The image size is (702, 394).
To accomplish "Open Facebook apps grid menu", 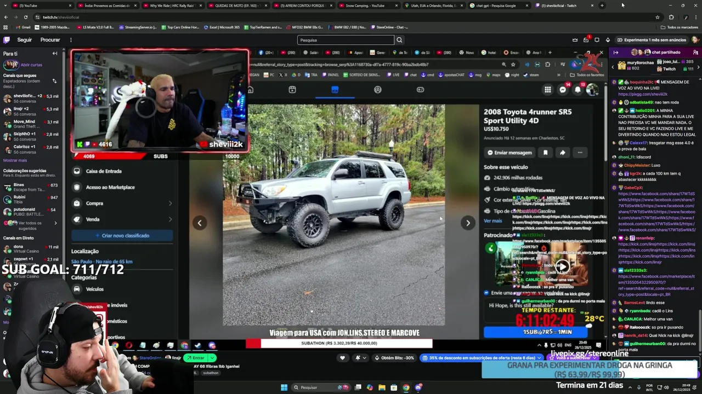I will coord(547,90).
